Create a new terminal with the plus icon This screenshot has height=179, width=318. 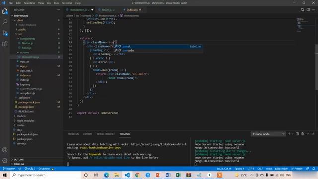point(289,134)
